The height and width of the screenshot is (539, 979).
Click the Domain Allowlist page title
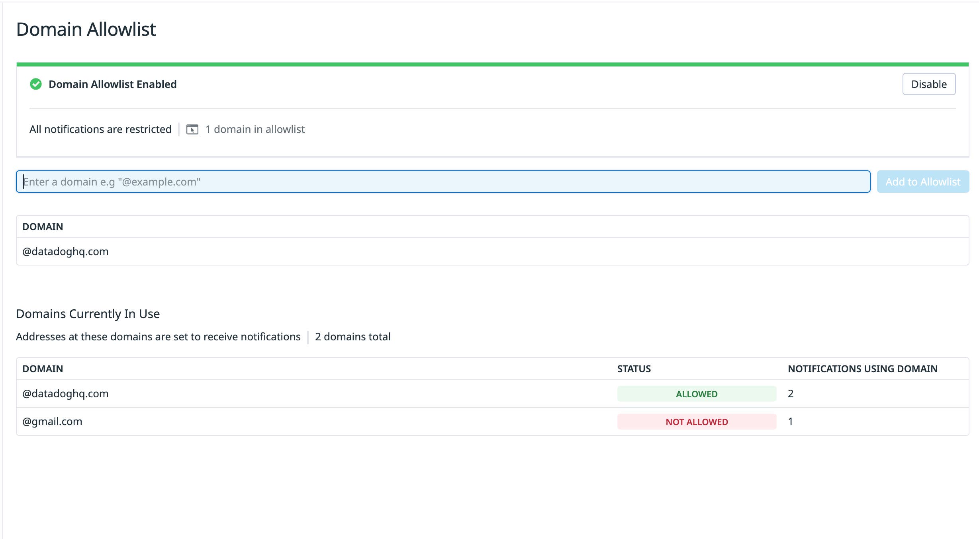click(86, 28)
